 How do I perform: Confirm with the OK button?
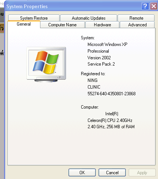pos(82,172)
